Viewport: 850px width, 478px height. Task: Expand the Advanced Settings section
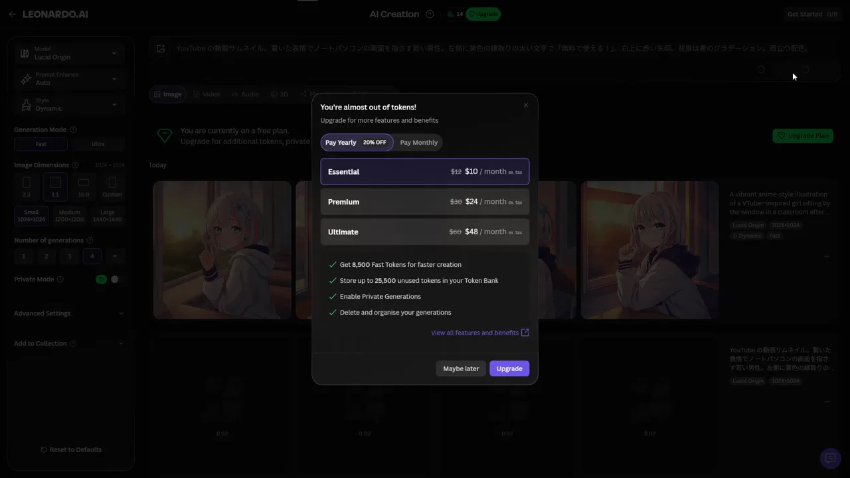69,313
